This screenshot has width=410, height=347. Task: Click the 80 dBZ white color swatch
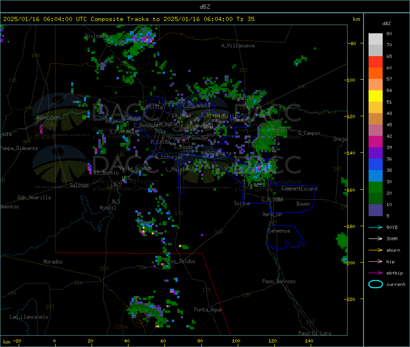375,39
